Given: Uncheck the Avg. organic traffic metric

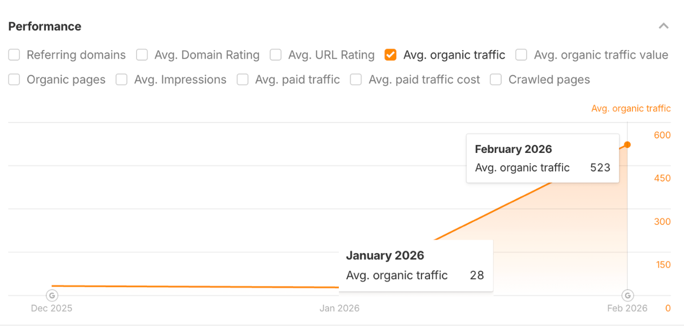Looking at the screenshot, I should click(390, 54).
